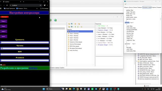Select № канала <Integer> parameter row
Viewport: 162px width, 91px height.
[104, 45]
